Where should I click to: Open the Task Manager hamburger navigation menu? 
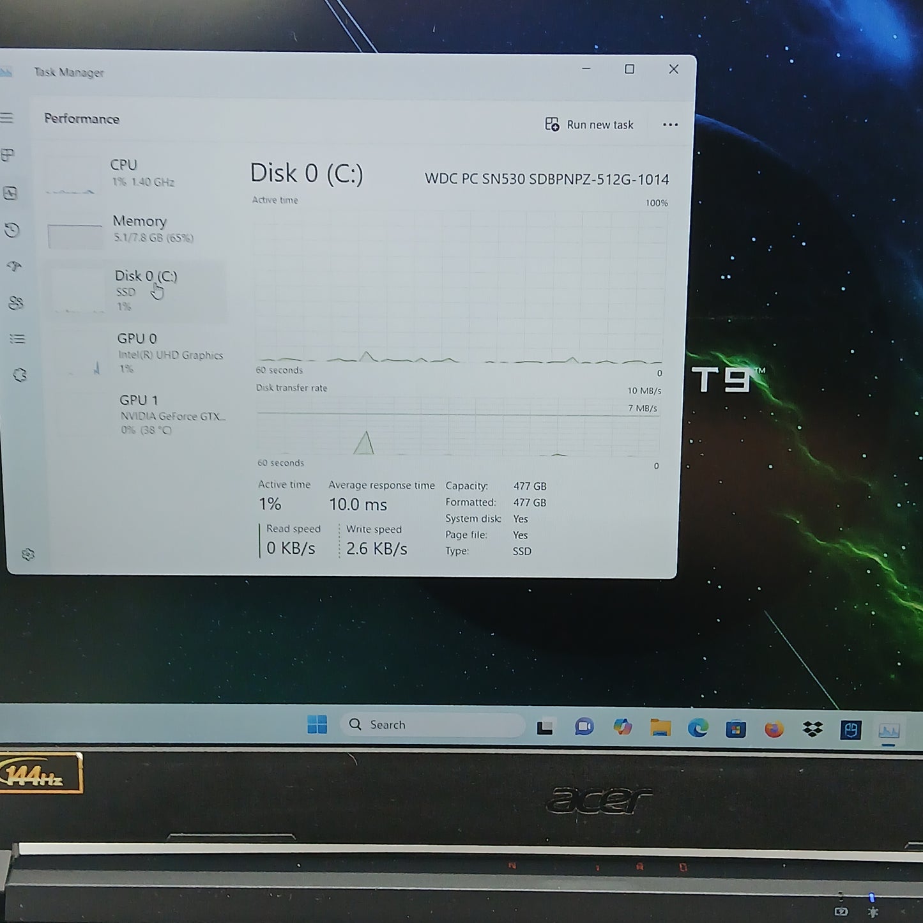tap(7, 118)
